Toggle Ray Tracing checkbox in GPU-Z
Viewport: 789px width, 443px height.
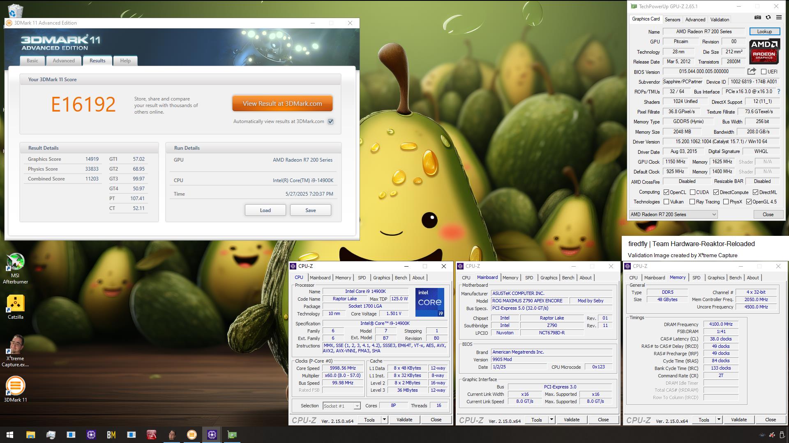(692, 202)
